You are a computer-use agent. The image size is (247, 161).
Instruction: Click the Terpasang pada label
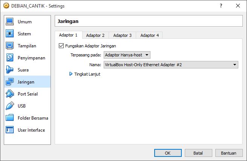pos(86,55)
